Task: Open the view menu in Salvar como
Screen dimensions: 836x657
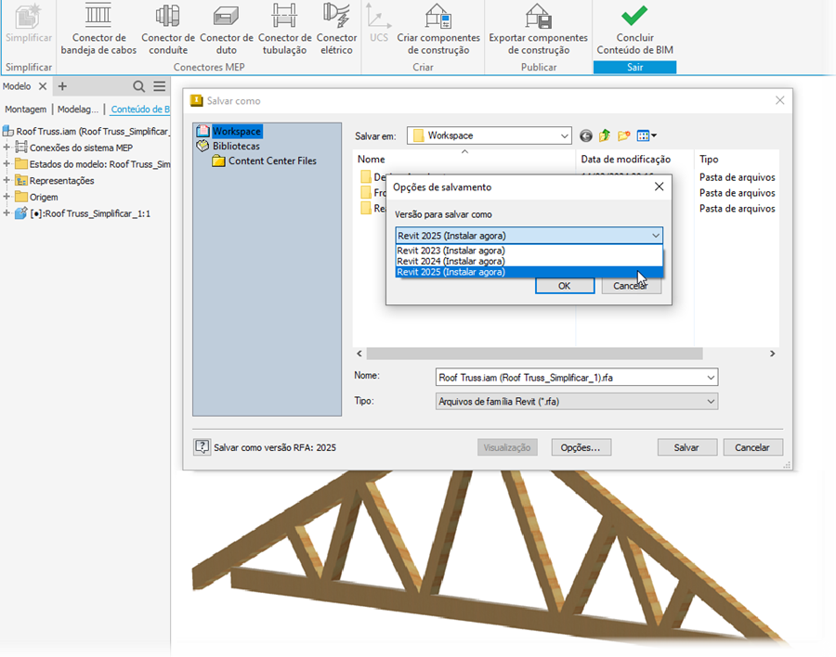Action: (x=647, y=135)
